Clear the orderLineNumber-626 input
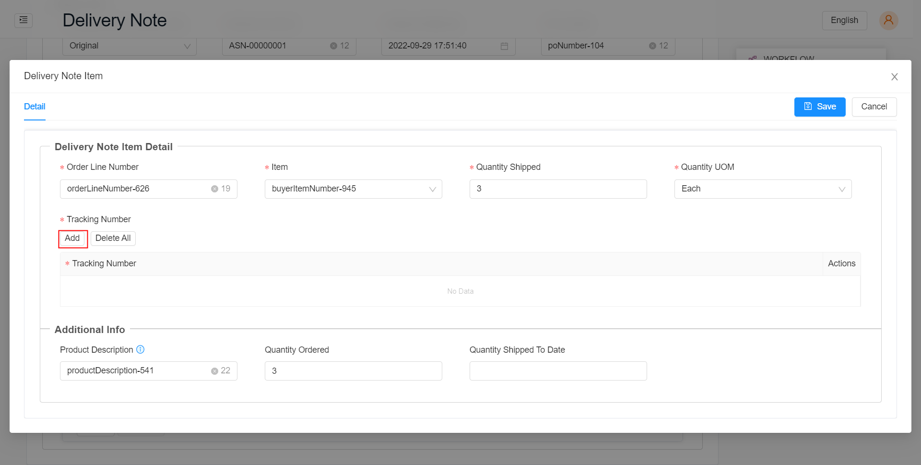 (x=214, y=189)
